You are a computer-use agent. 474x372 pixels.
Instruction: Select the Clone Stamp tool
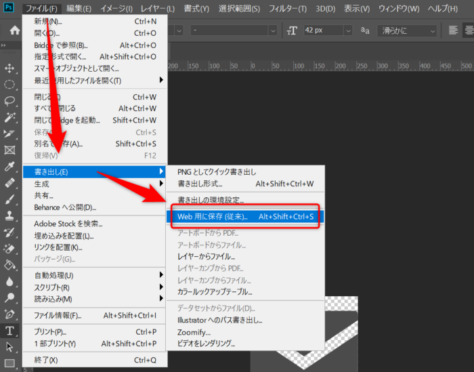click(10, 216)
